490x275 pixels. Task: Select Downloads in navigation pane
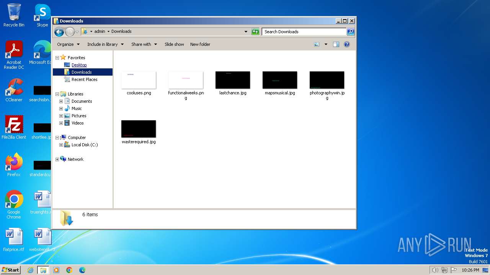(x=81, y=72)
